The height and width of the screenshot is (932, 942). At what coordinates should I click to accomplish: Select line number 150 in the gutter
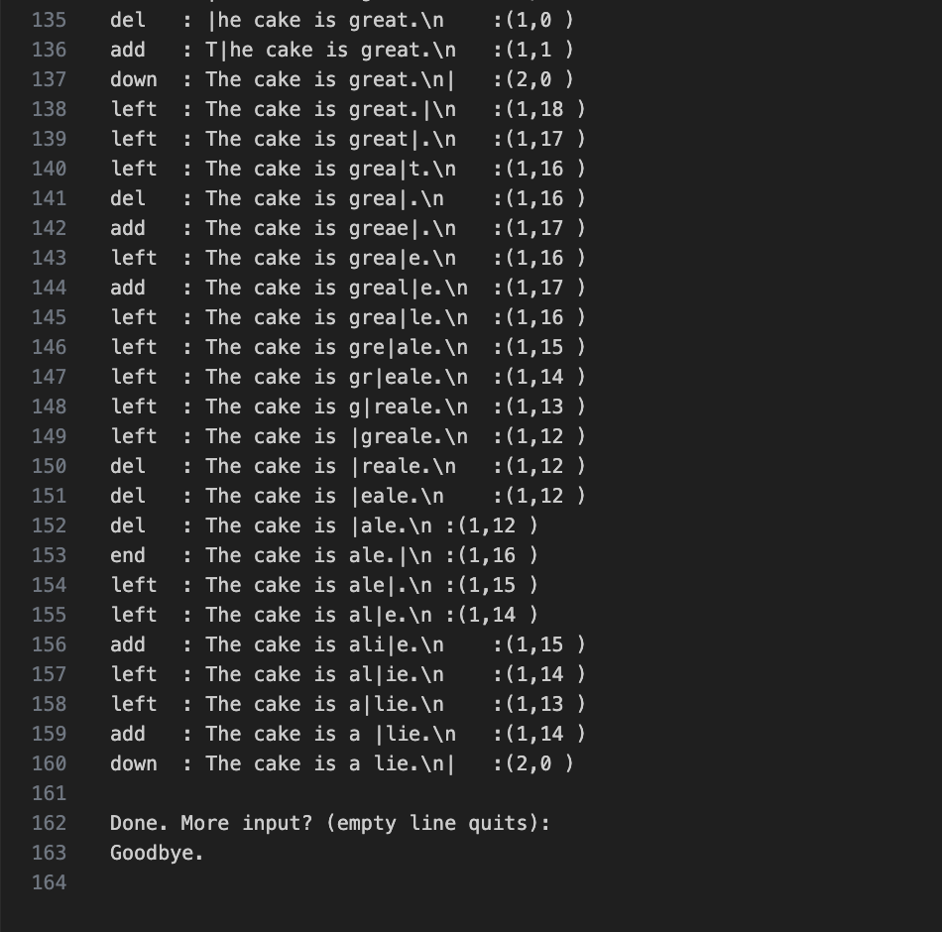point(49,466)
